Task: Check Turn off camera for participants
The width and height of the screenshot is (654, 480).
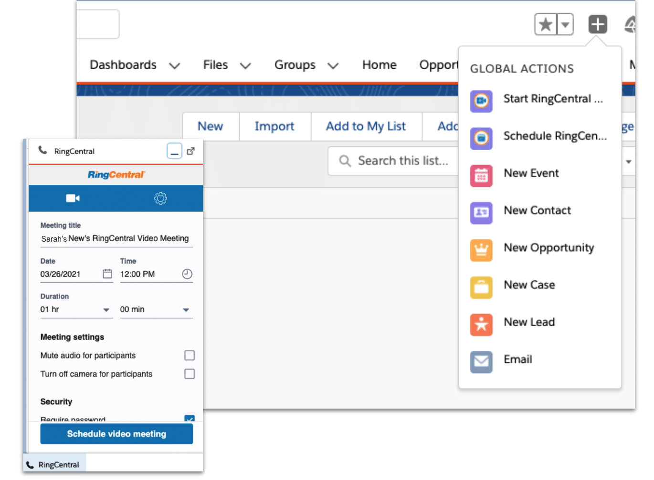Action: click(190, 374)
